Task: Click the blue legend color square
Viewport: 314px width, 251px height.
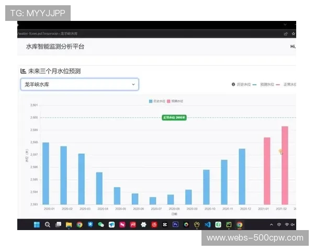Action: click(x=151, y=101)
